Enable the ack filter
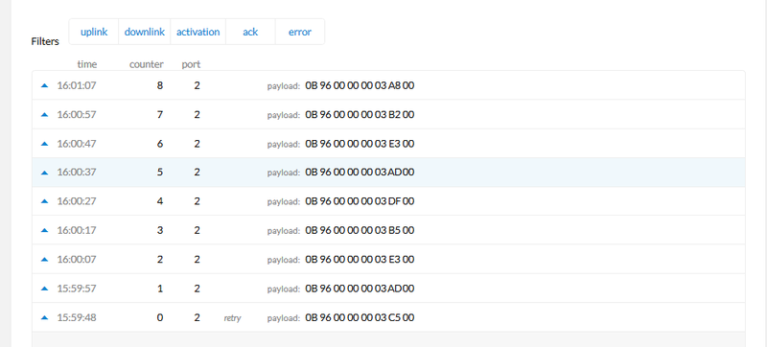This screenshot has height=347, width=767. click(x=250, y=32)
